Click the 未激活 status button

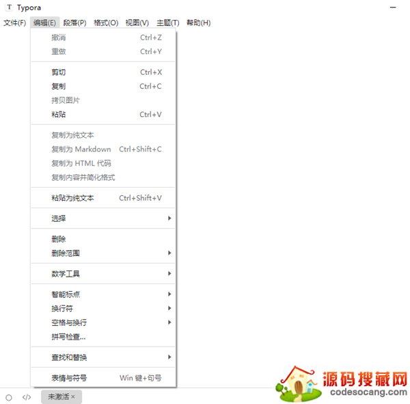point(61,397)
